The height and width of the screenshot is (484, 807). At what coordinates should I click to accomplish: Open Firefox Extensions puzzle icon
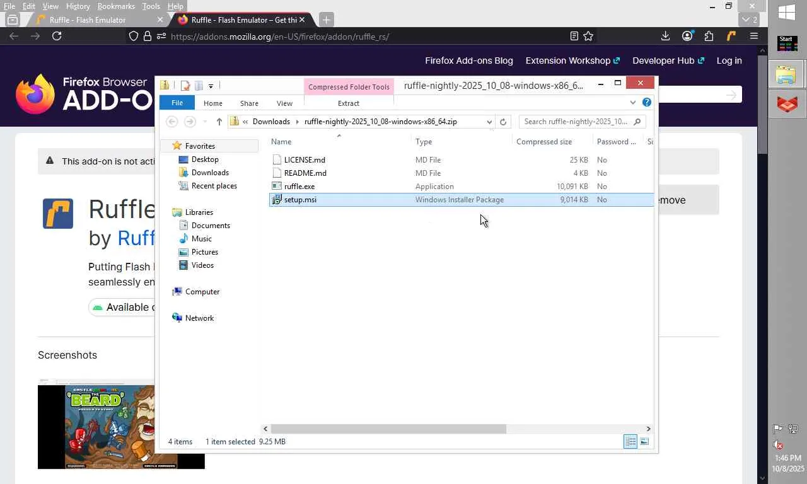point(709,36)
